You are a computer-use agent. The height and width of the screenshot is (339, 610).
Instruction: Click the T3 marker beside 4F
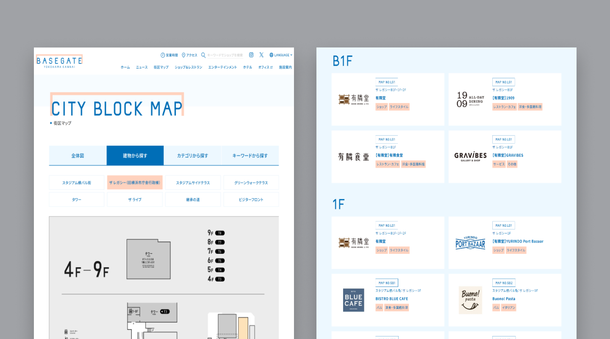220,279
